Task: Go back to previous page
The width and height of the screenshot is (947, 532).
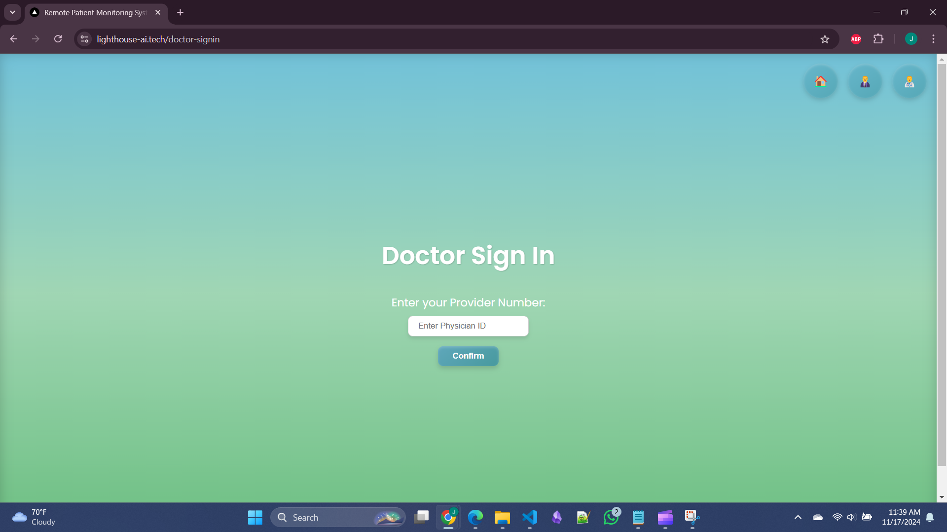Action: pos(13,39)
